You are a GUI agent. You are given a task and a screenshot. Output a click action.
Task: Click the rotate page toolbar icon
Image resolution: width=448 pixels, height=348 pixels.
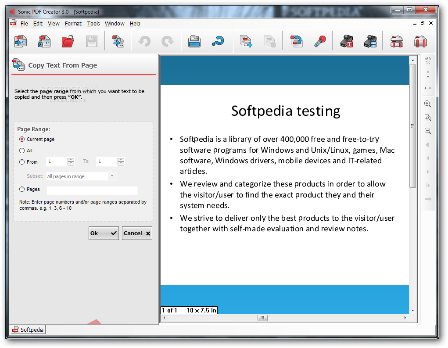(x=296, y=42)
